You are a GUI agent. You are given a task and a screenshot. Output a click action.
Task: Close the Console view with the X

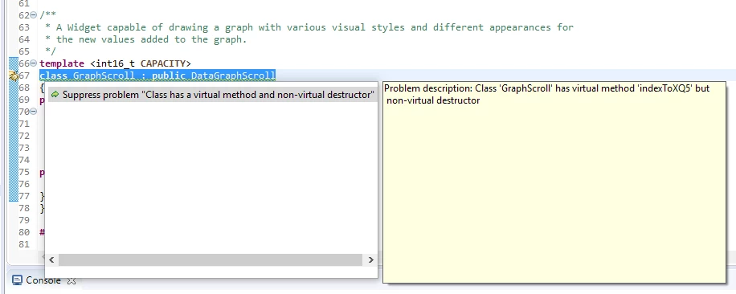point(72,281)
